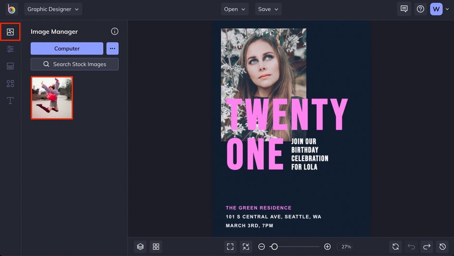The width and height of the screenshot is (454, 256).
Task: Click the Computer upload button
Action: click(x=67, y=49)
